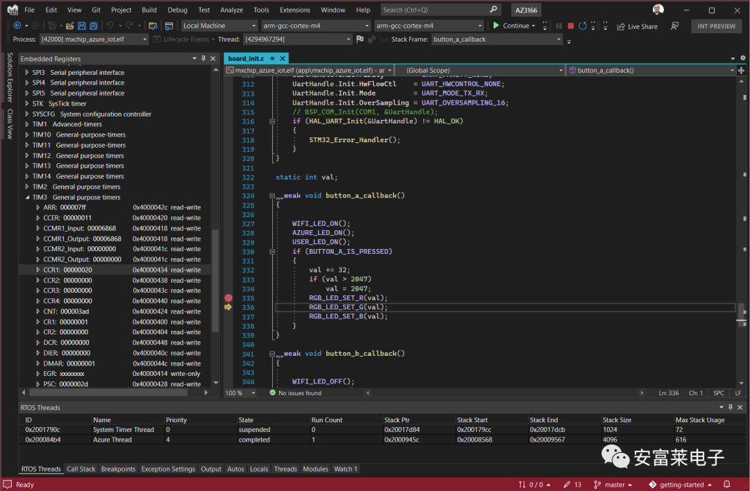This screenshot has width=750, height=491.
Task: Click the notifications bell in status bar
Action: [x=726, y=484]
